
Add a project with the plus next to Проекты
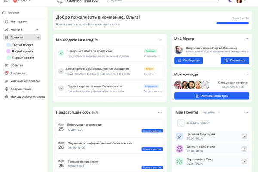(38, 37)
